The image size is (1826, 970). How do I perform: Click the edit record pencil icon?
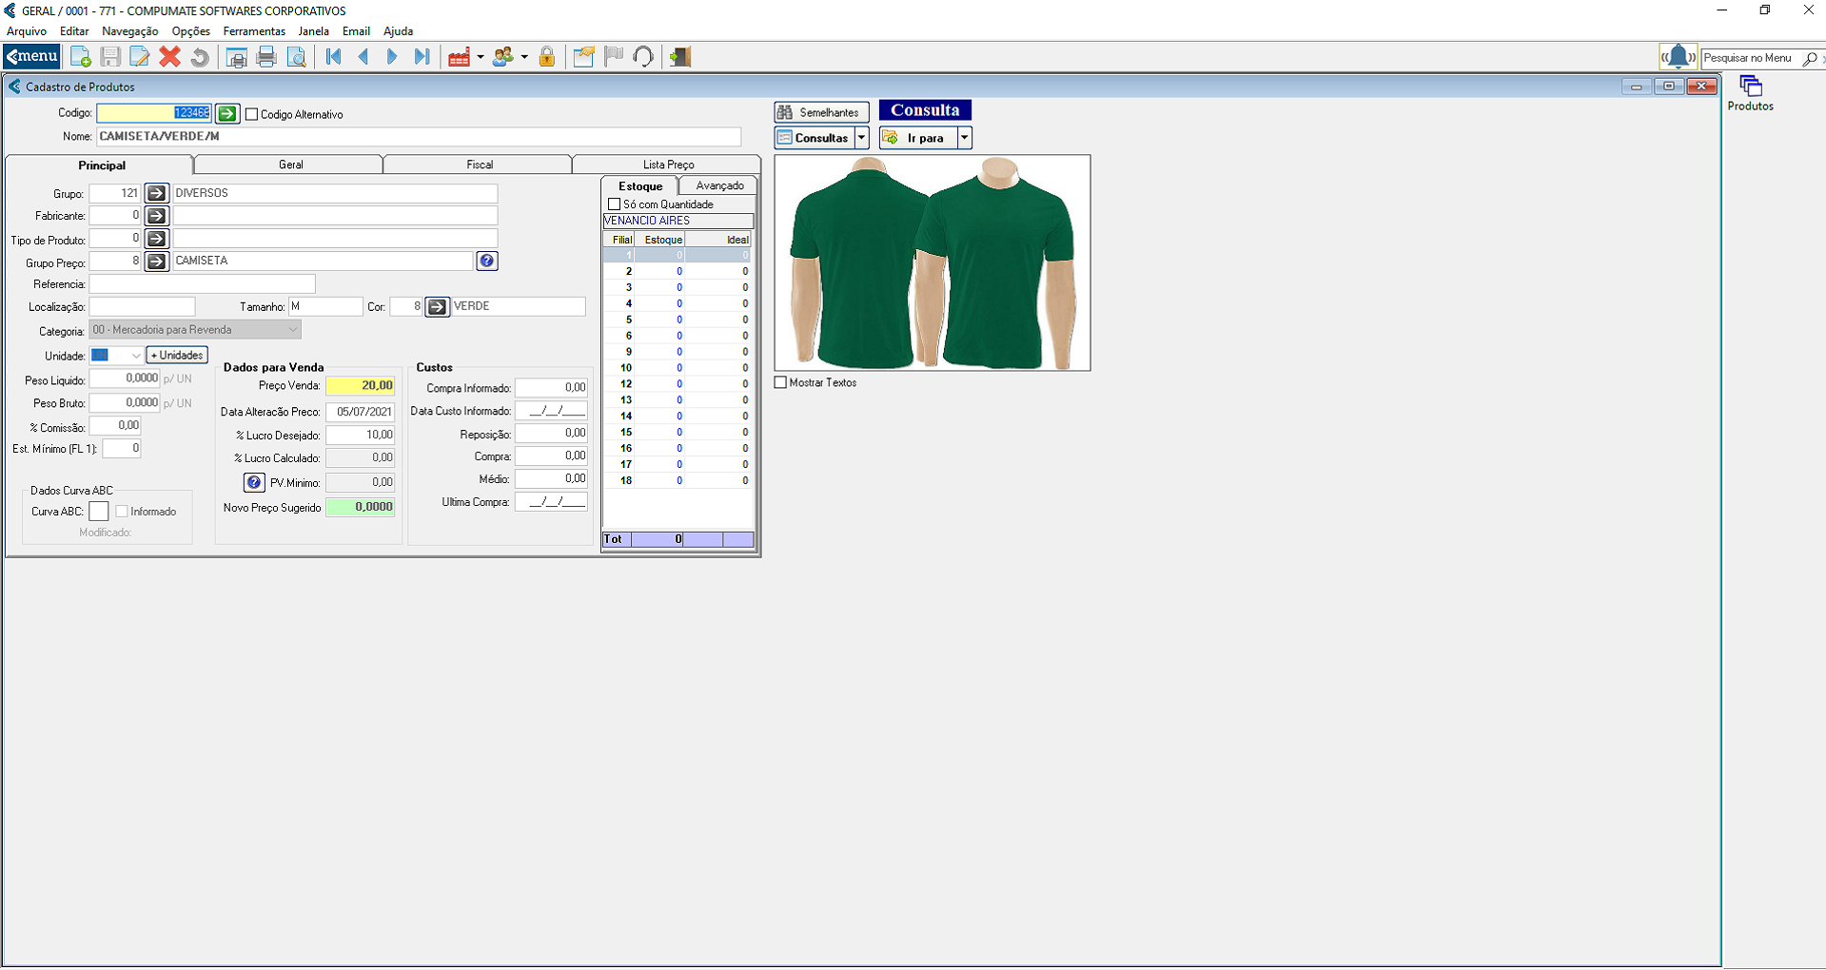(x=140, y=57)
